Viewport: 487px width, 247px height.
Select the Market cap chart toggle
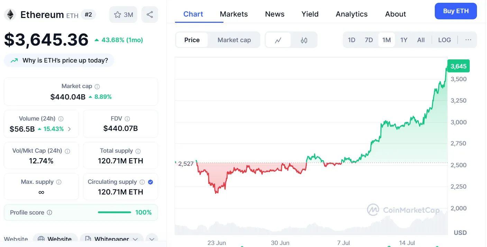(234, 40)
